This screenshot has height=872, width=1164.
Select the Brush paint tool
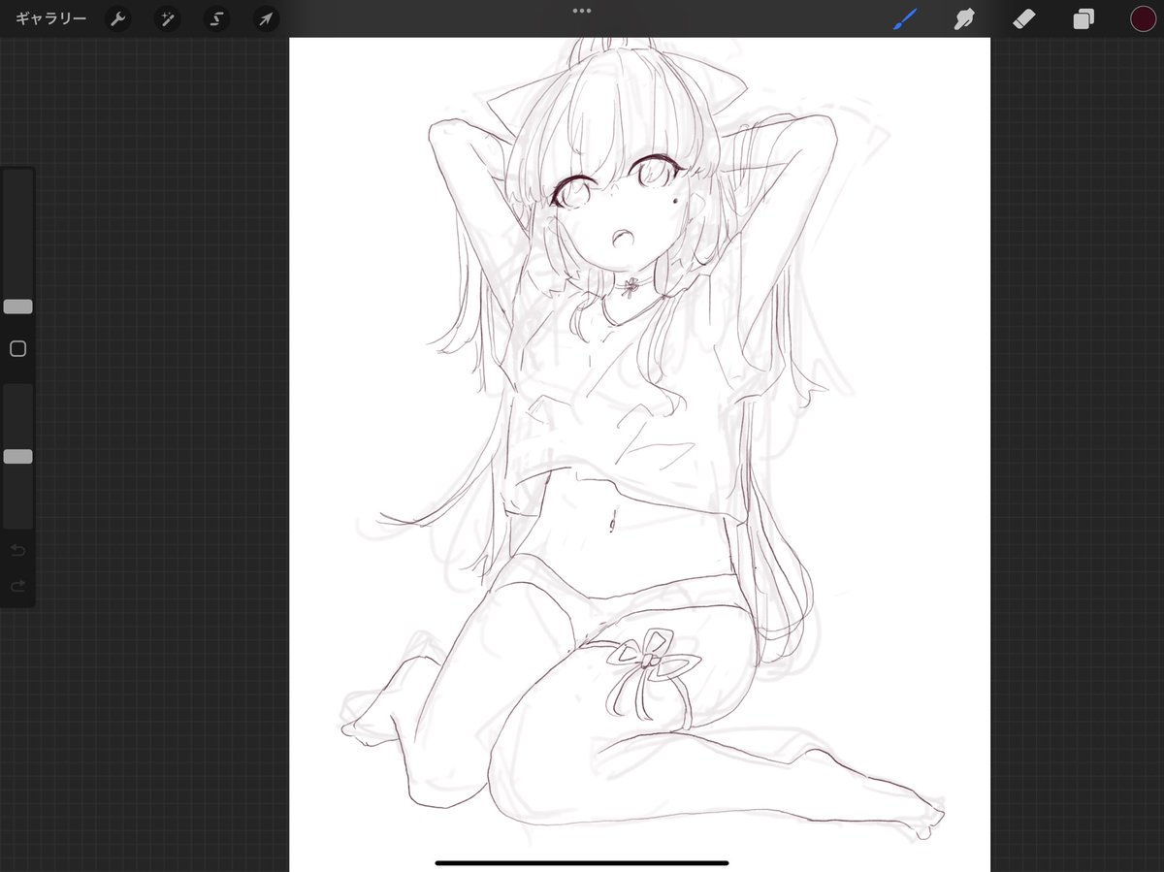pyautogui.click(x=905, y=19)
